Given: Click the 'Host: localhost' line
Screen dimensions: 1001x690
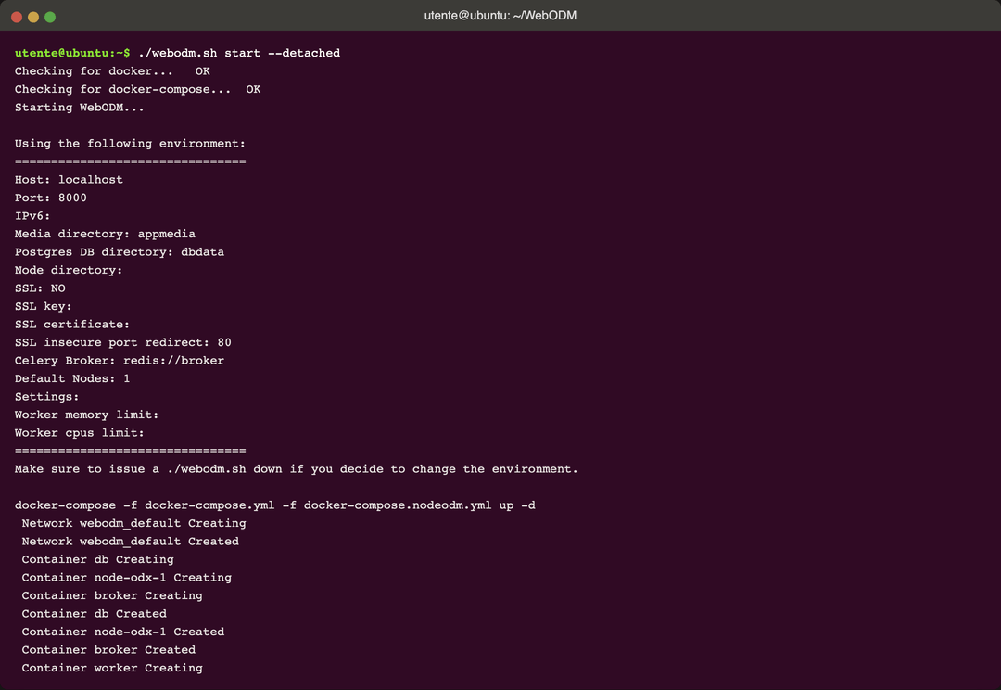Looking at the screenshot, I should 69,180.
